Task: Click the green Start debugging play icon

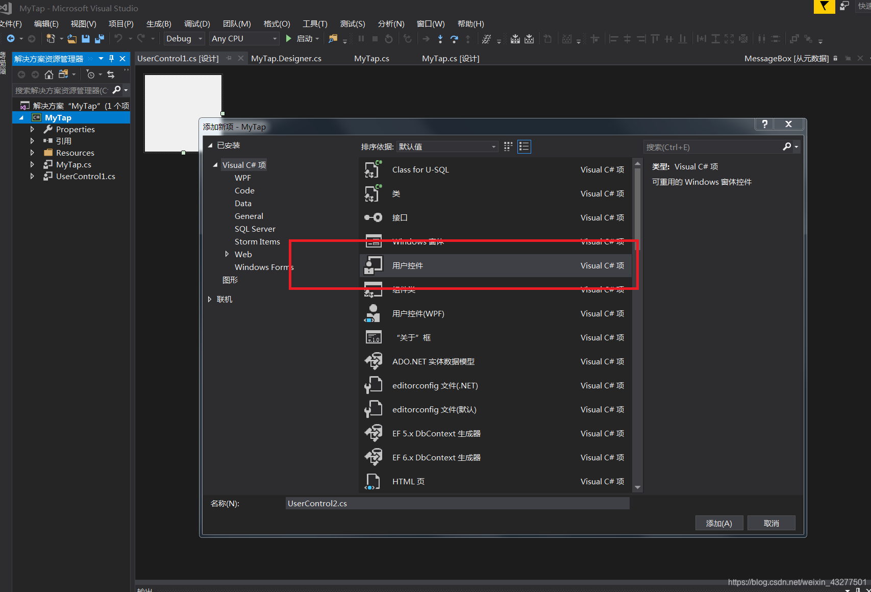Action: 289,38
